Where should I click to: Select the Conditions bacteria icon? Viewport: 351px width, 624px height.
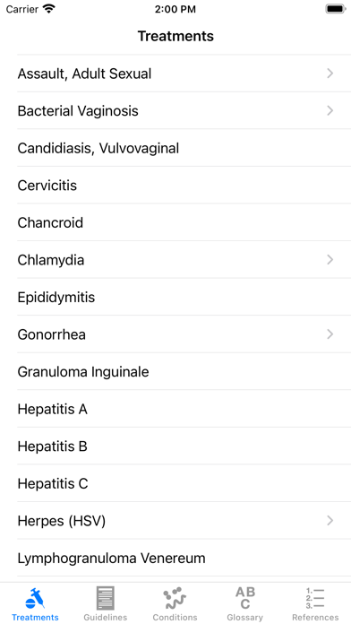click(x=175, y=598)
